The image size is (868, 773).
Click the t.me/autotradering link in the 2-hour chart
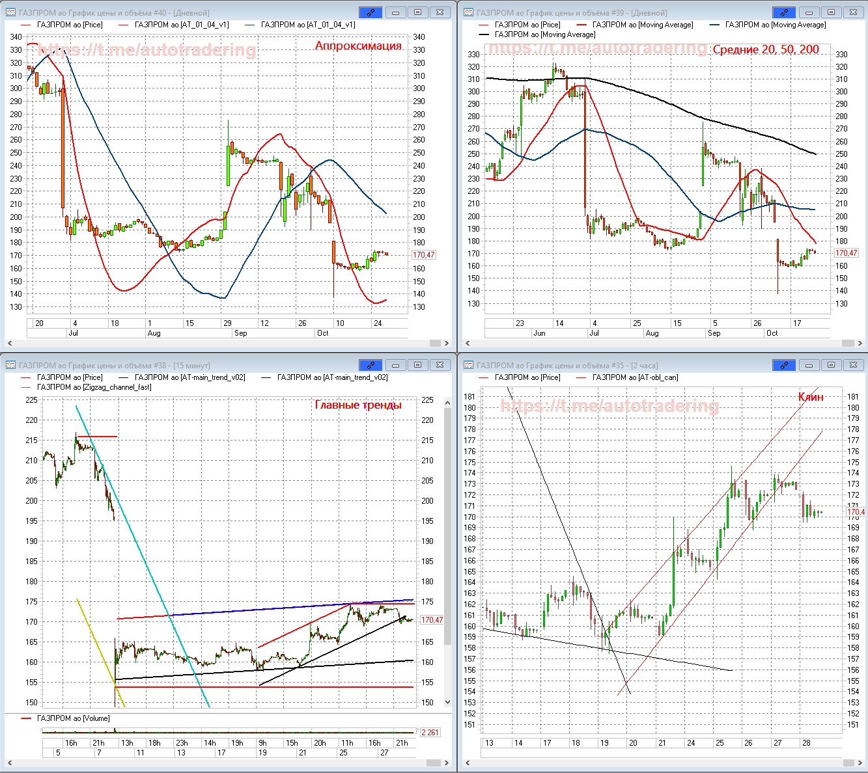[609, 406]
